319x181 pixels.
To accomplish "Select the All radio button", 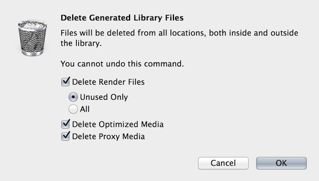I will coord(73,109).
